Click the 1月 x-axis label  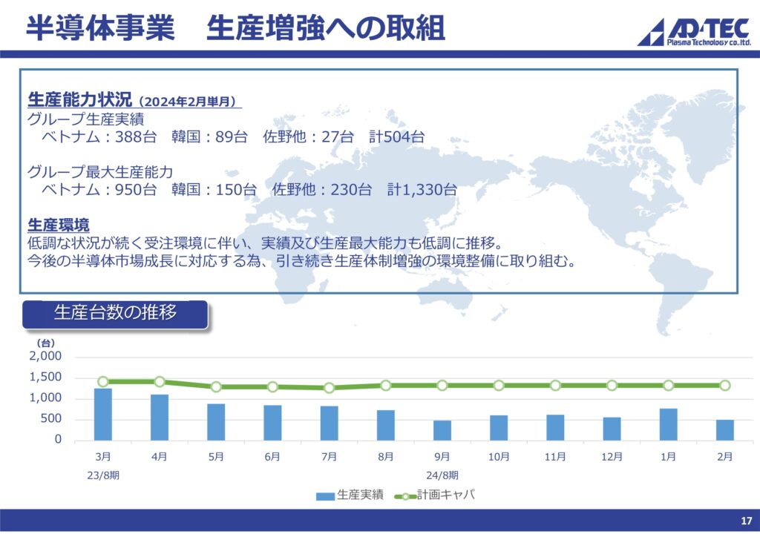click(669, 457)
